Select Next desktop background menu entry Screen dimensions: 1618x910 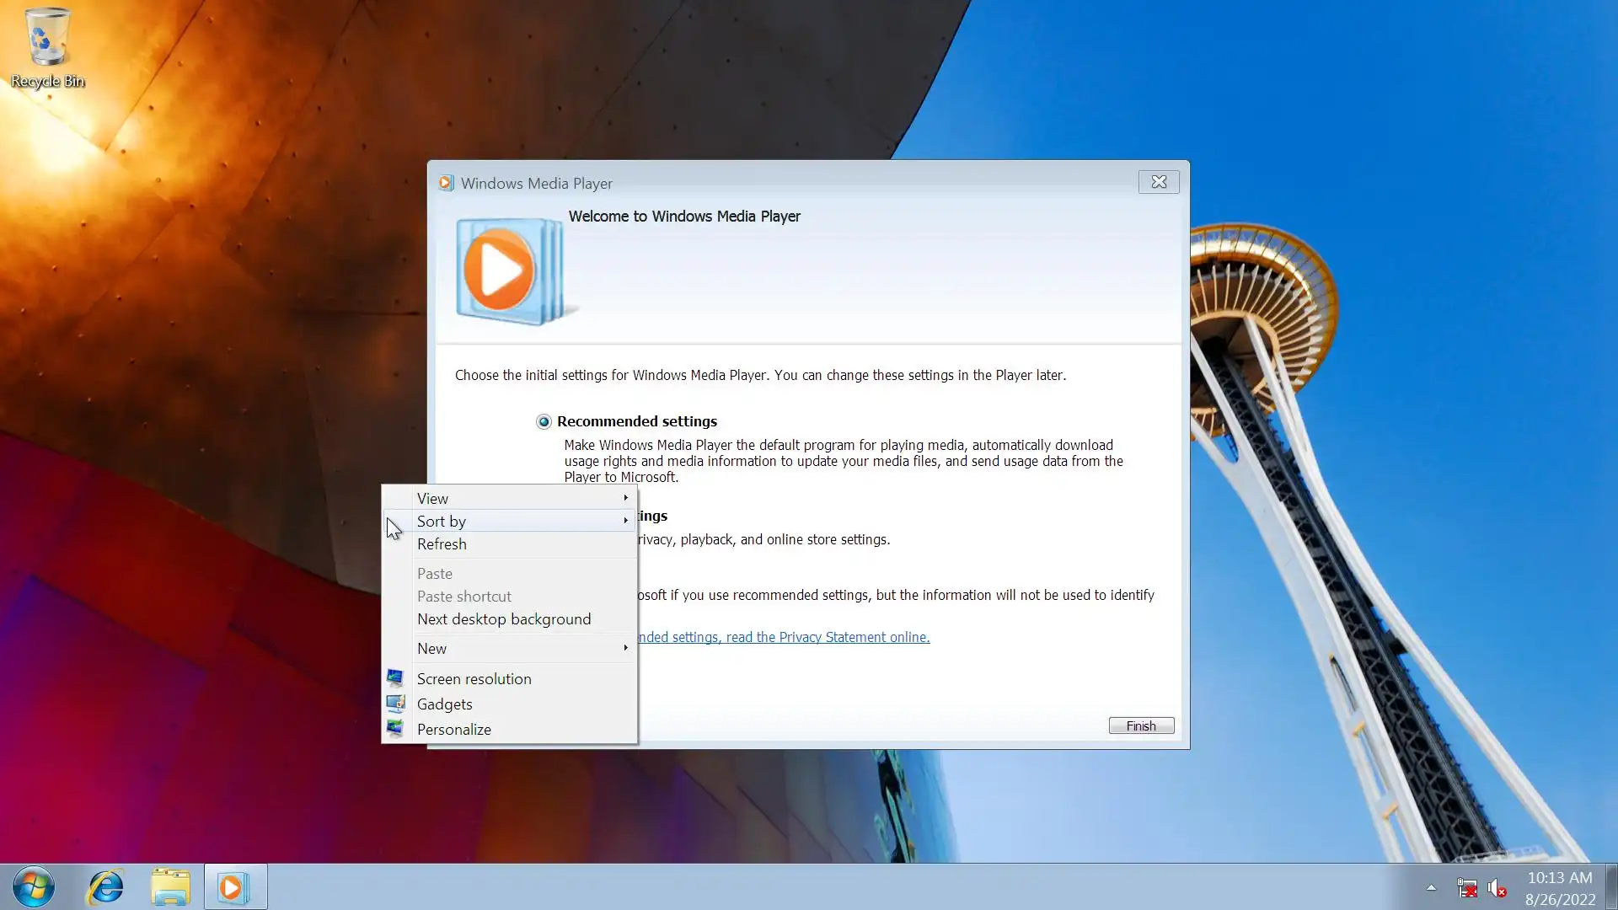504,619
